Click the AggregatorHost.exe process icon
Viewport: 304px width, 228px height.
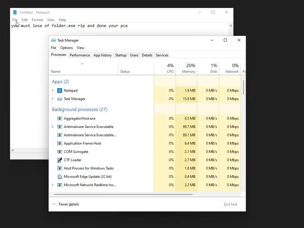tap(59, 118)
